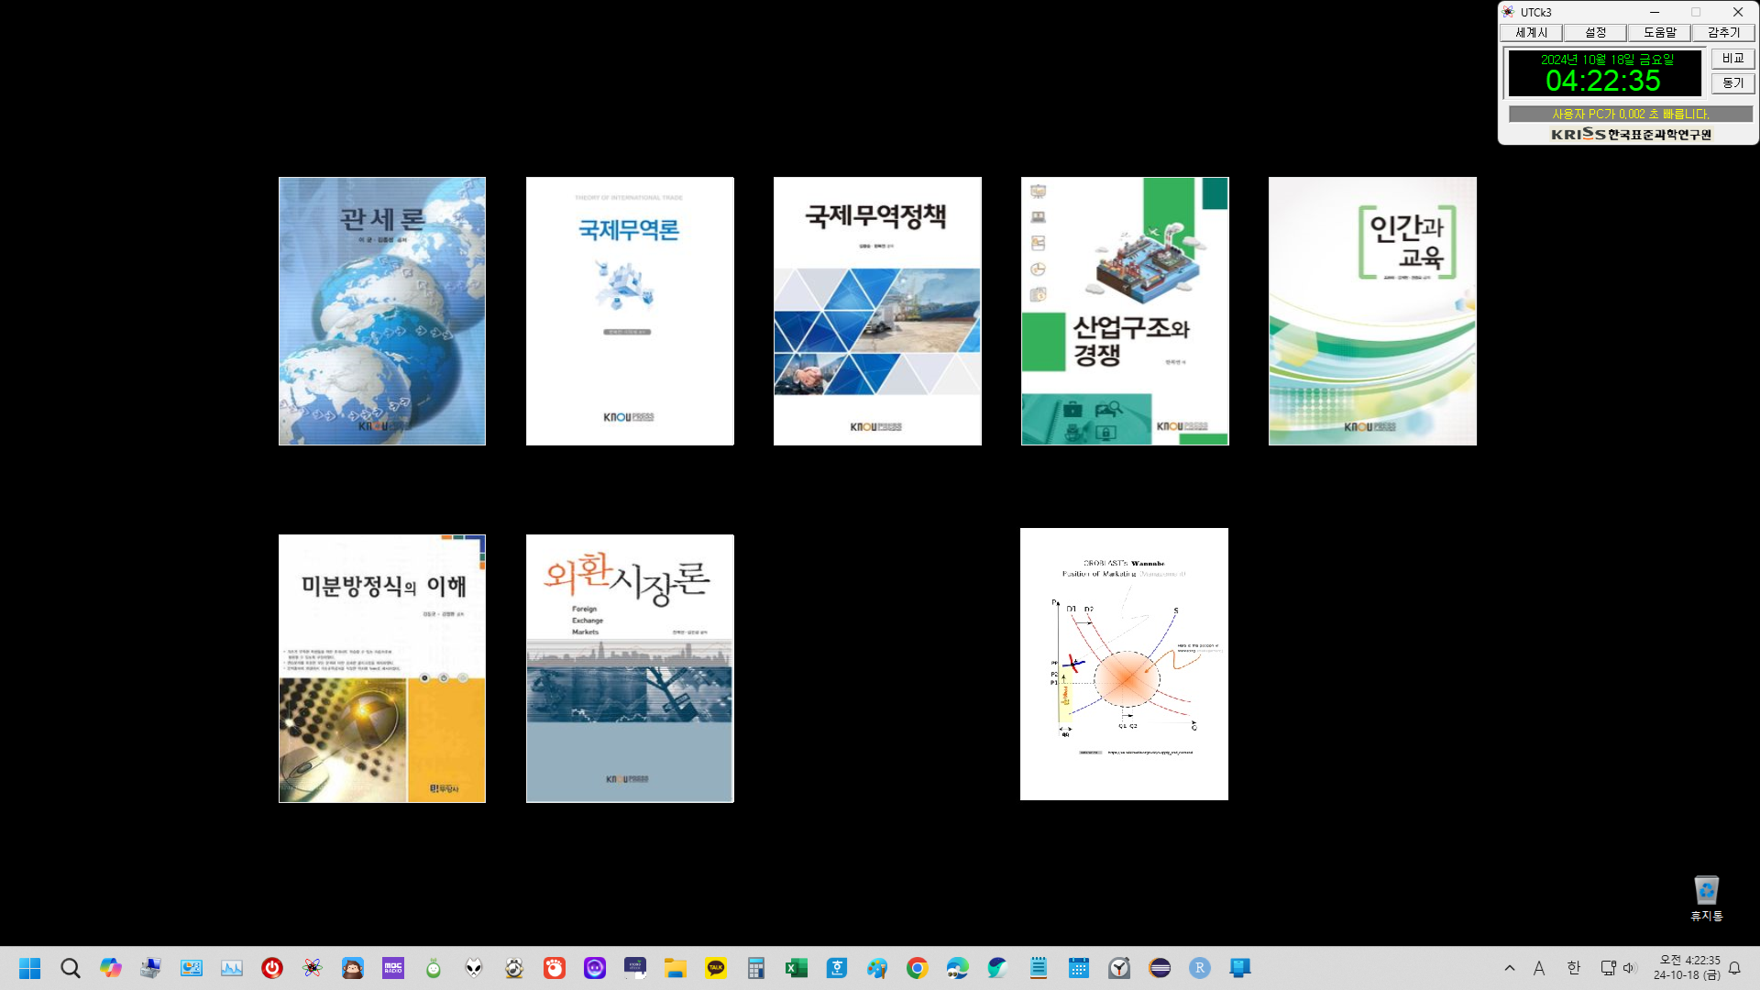Open the 도움말 menu in UTCk3
The width and height of the screenshot is (1760, 990).
point(1659,33)
